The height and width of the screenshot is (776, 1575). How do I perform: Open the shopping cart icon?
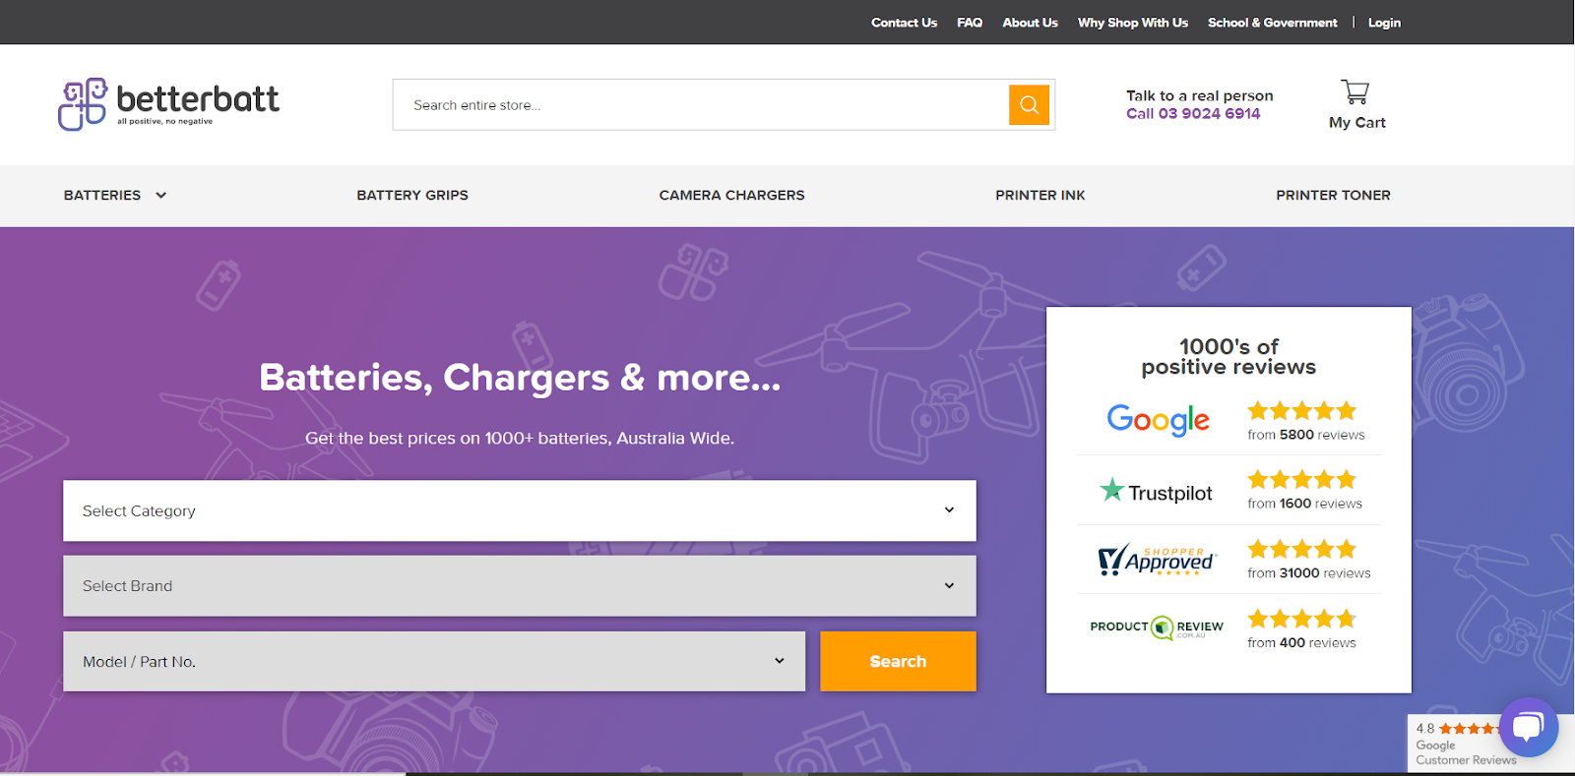click(1355, 92)
